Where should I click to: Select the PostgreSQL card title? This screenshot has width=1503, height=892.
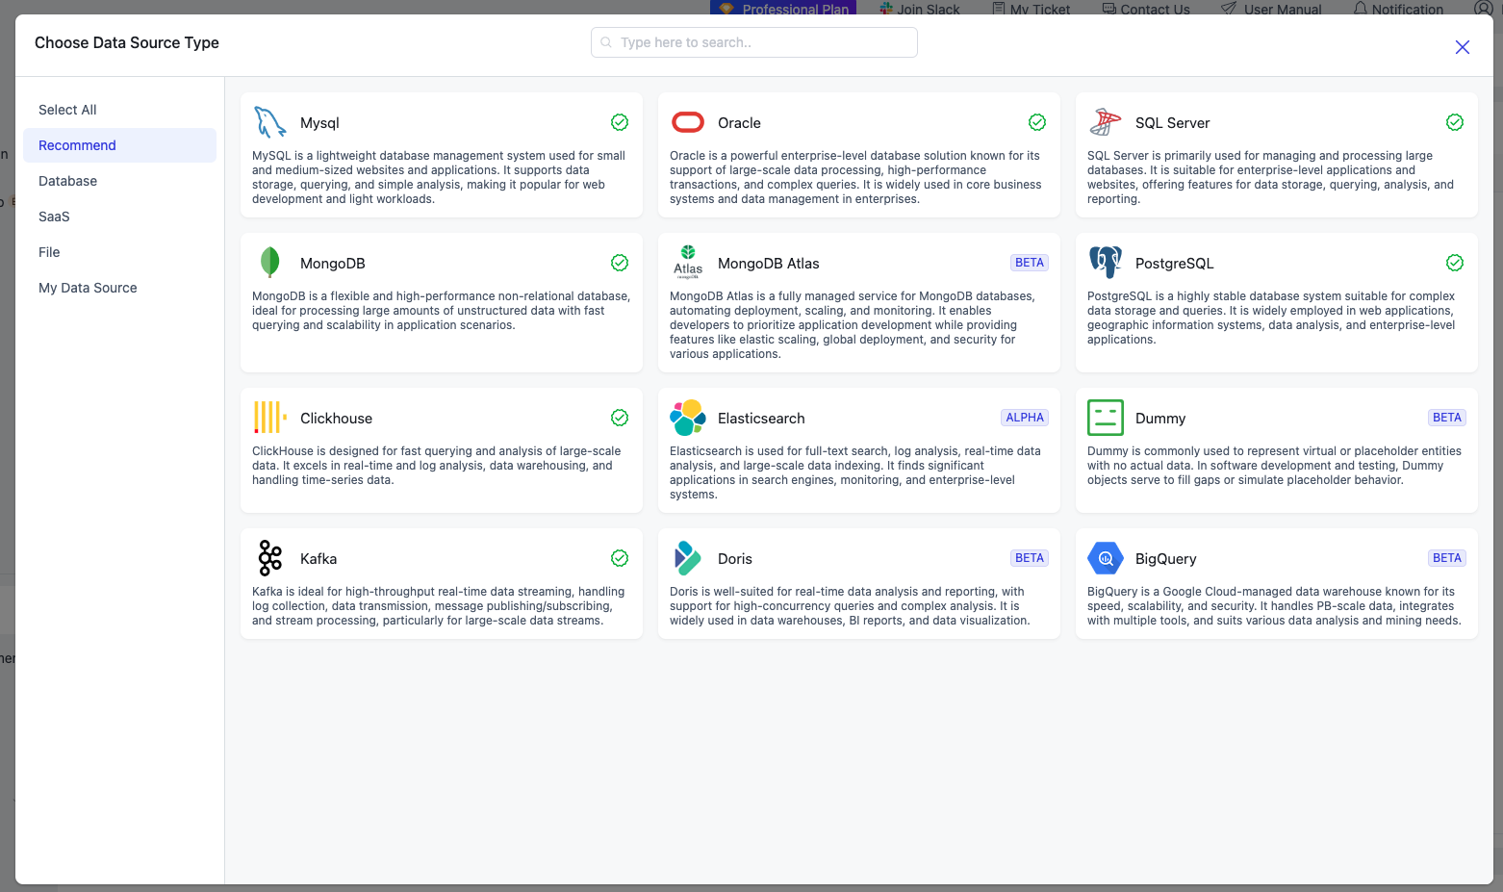pyautogui.click(x=1174, y=264)
